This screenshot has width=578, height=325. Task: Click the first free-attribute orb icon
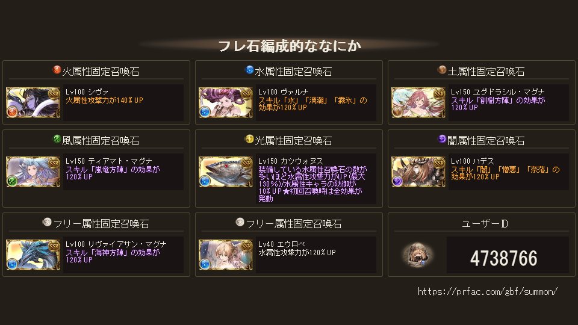[47, 222]
